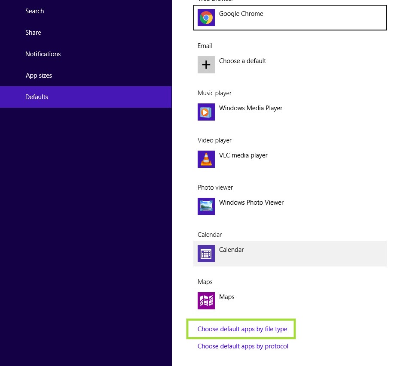
Task: Click the Google Chrome browser icon
Action: pyautogui.click(x=206, y=18)
